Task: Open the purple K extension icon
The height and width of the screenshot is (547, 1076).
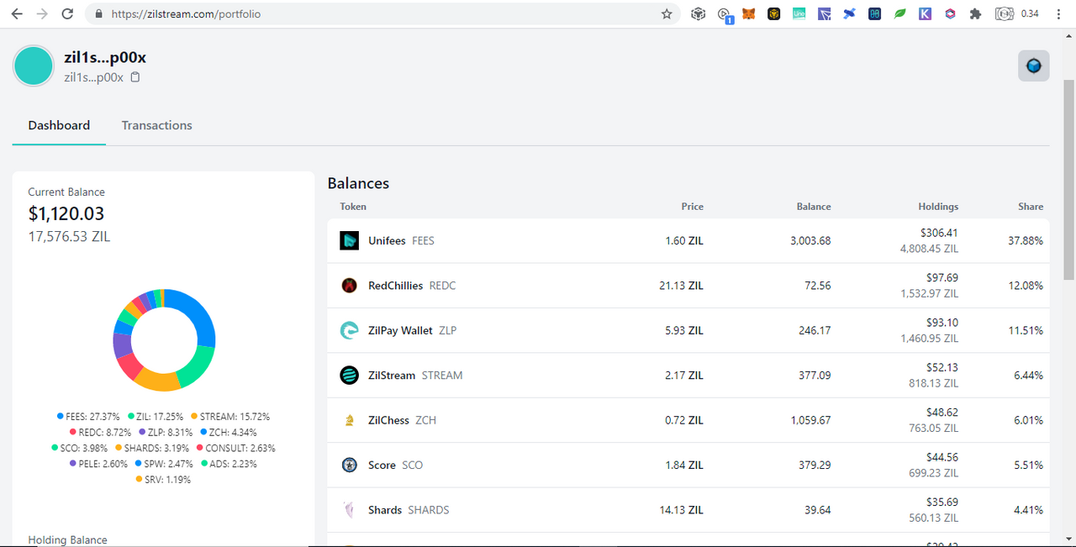Action: coord(925,13)
